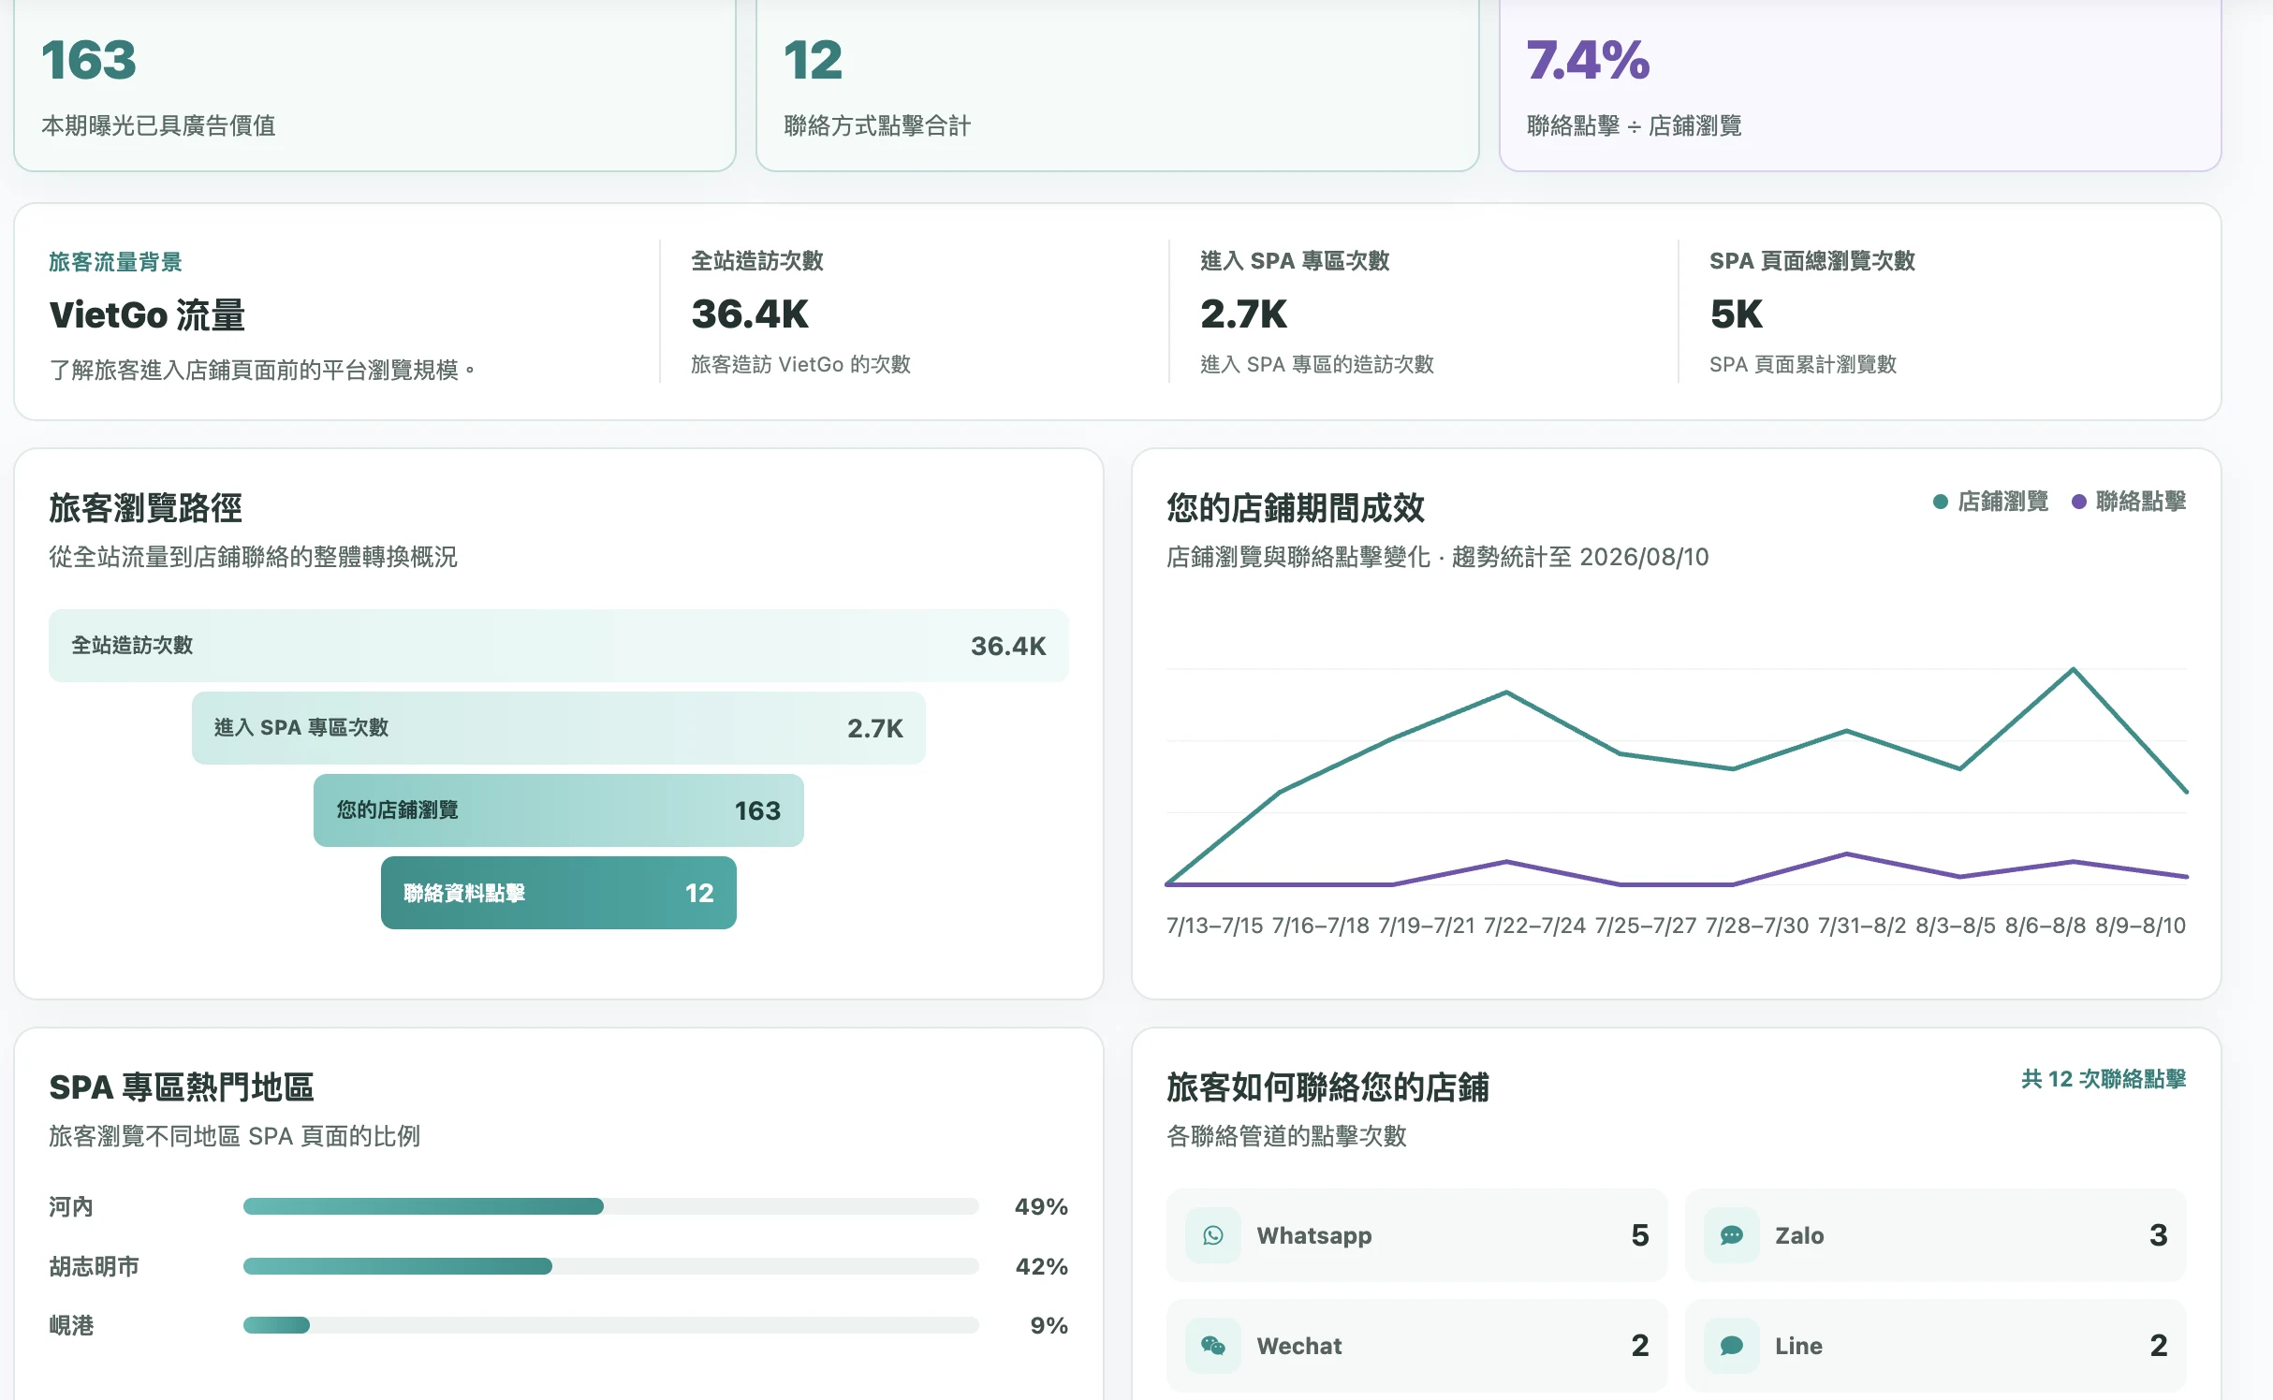Select the 全站造訪次數 funnel bar
This screenshot has width=2273, height=1400.
[558, 646]
